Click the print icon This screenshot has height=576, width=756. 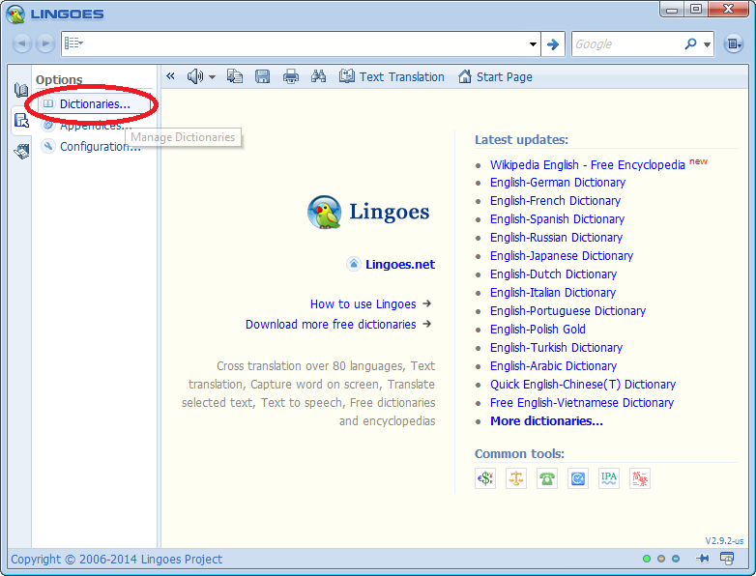tap(291, 76)
